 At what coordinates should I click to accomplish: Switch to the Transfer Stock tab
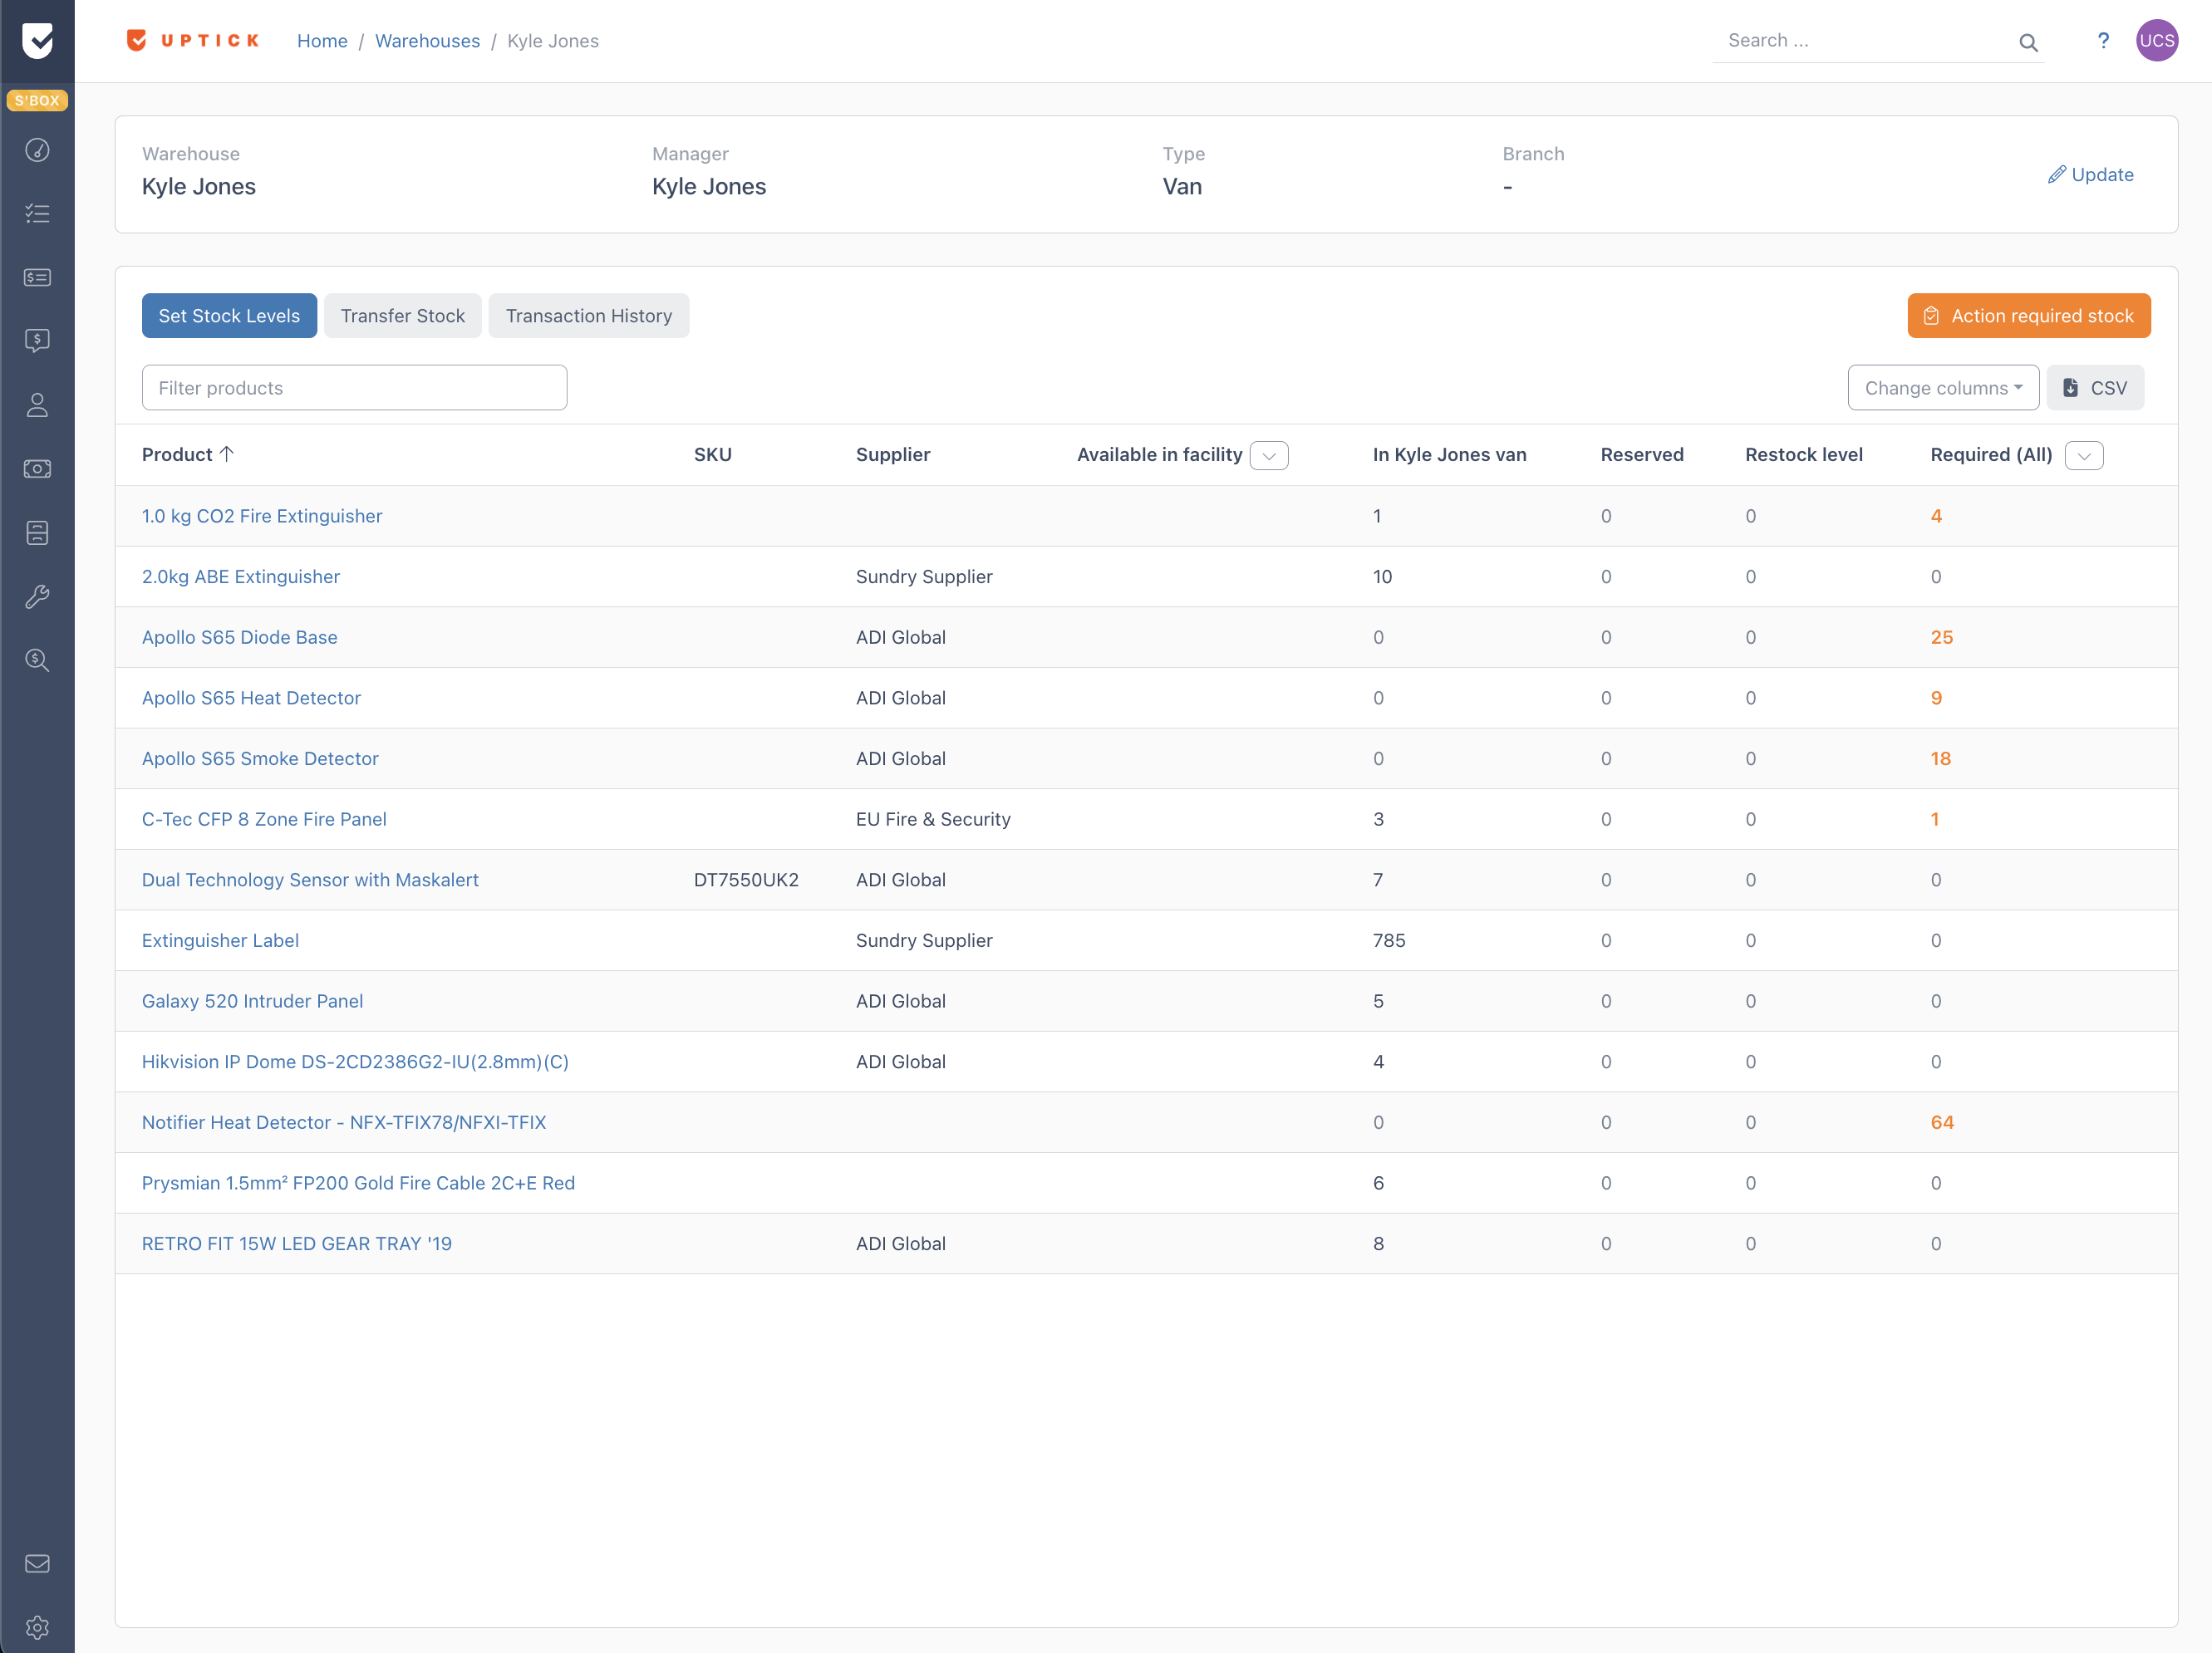pos(403,316)
